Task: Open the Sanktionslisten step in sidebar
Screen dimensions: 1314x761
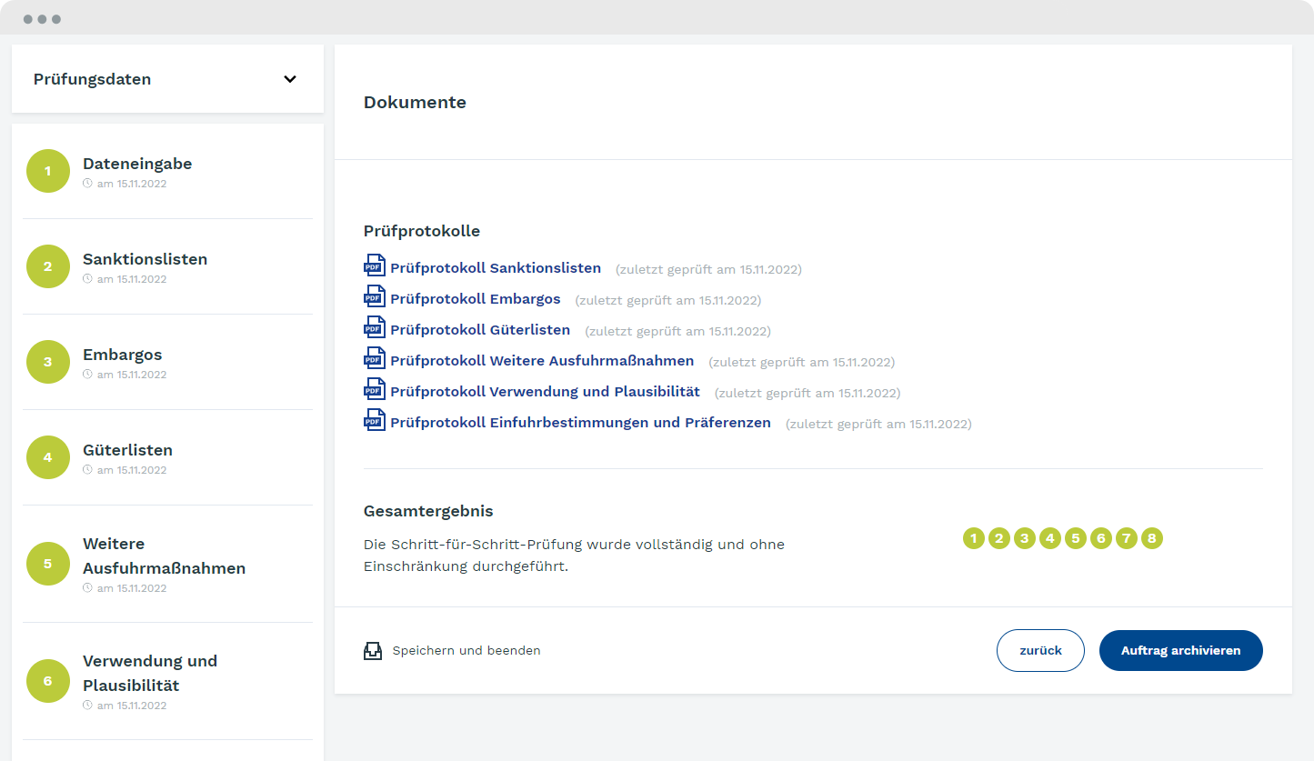Action: (145, 260)
